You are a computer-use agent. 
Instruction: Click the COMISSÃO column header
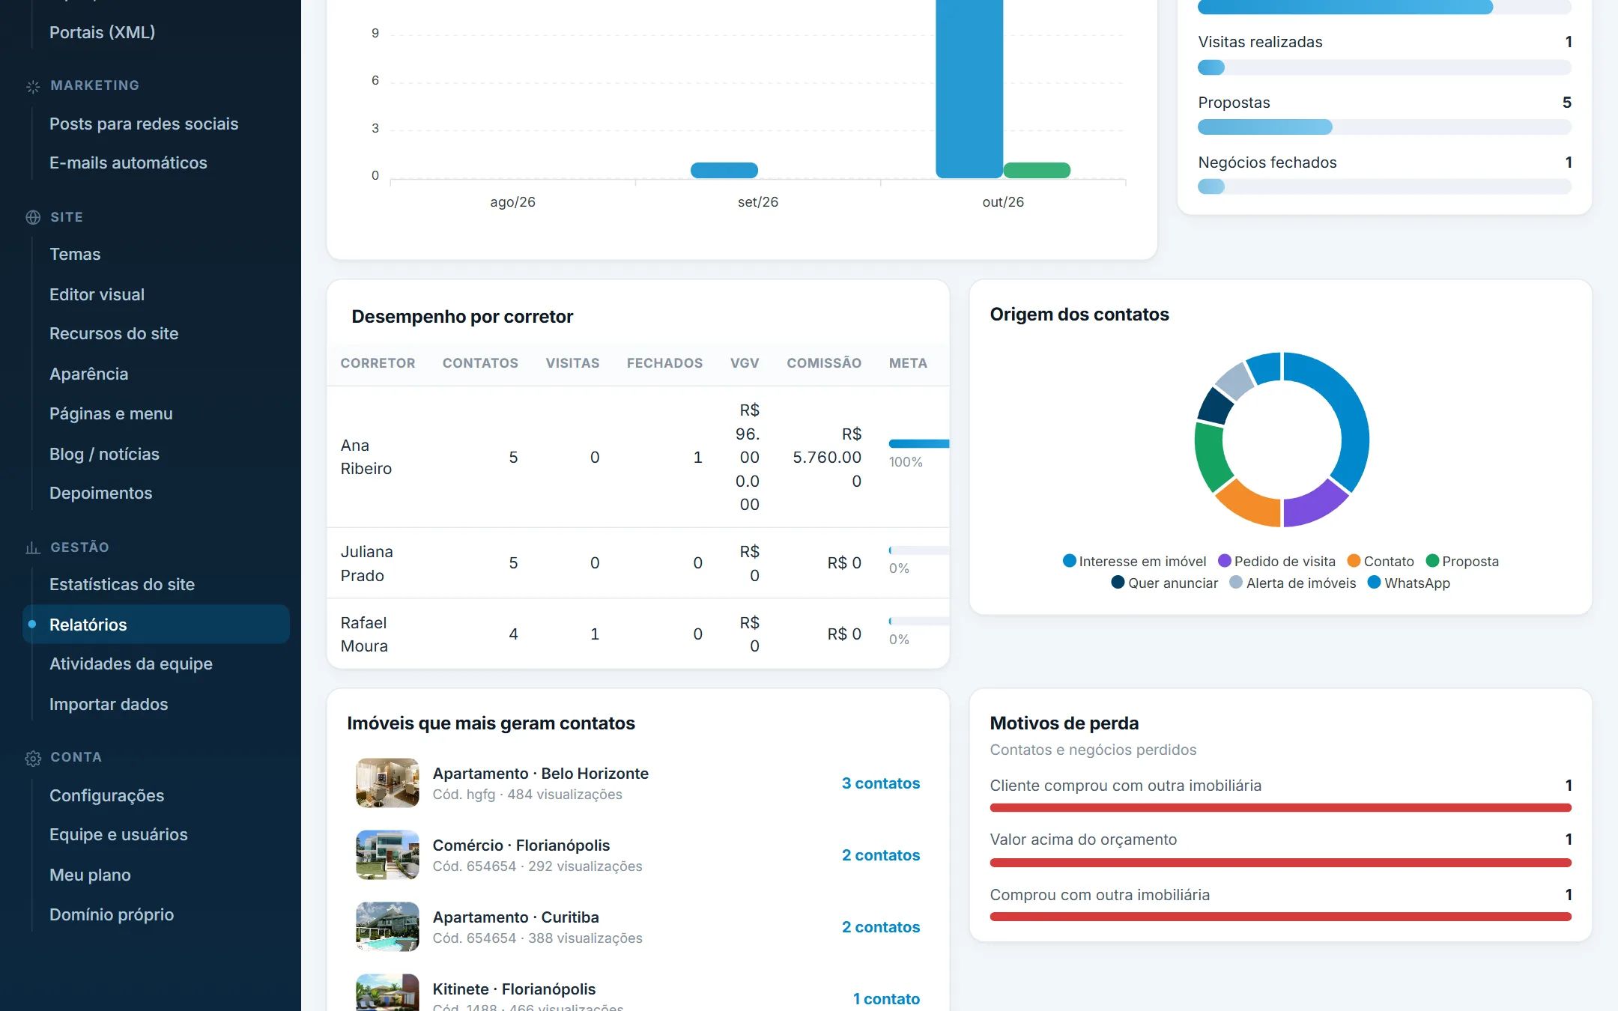click(x=824, y=363)
